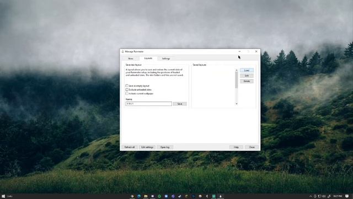Click the green circular taskbar icon
This screenshot has width=353, height=199.
159,196
